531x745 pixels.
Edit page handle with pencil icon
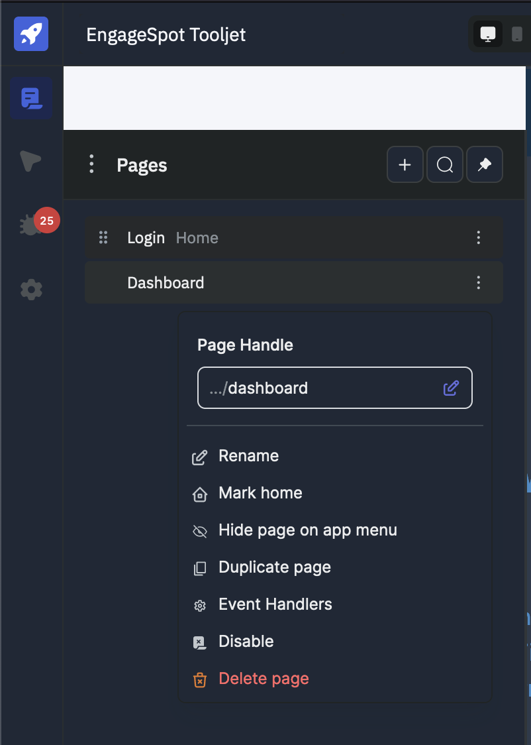coord(451,388)
